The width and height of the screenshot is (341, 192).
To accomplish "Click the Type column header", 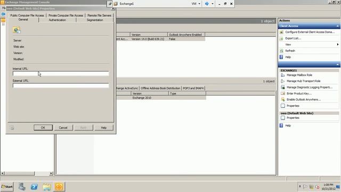I will [187, 93].
